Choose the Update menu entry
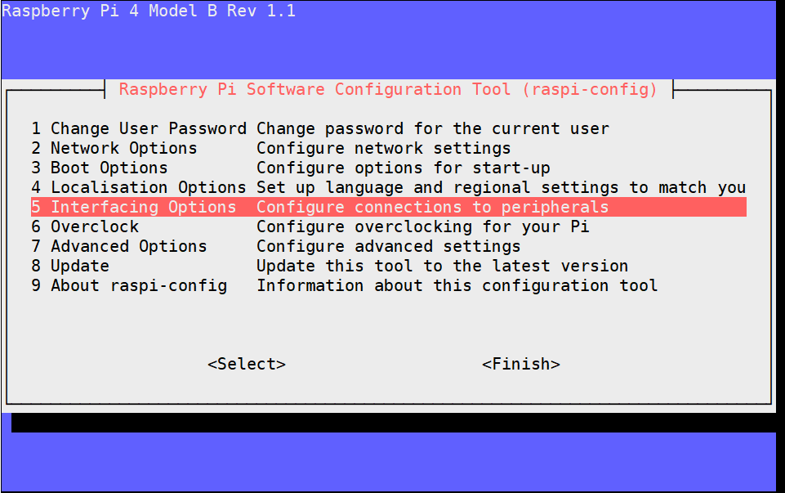 pos(70,267)
